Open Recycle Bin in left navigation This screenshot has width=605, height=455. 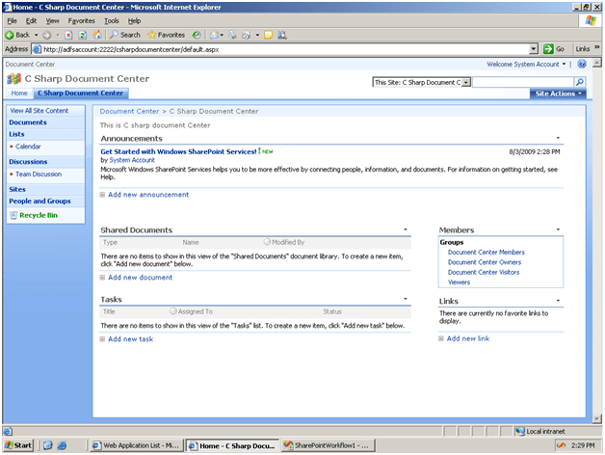point(38,215)
